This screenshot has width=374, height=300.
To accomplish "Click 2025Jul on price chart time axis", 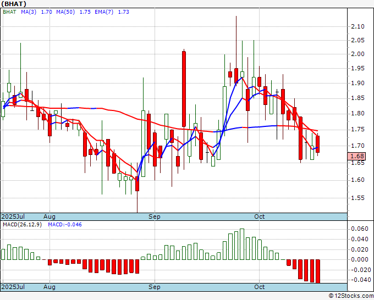I will [13, 216].
